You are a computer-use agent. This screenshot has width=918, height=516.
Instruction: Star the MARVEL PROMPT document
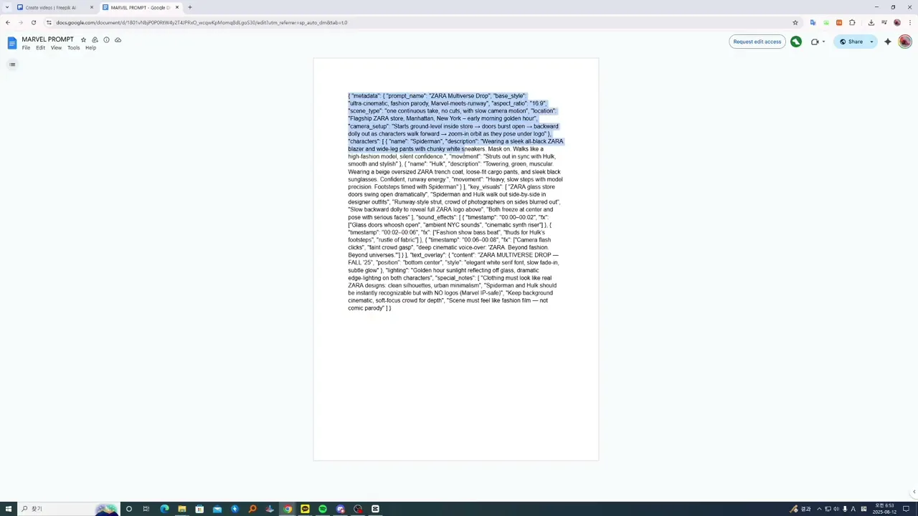(83, 39)
